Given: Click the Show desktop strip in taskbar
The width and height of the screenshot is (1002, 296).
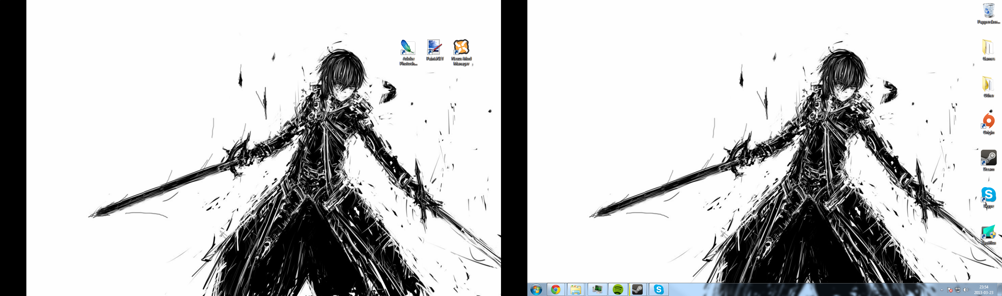Looking at the screenshot, I should (x=999, y=290).
